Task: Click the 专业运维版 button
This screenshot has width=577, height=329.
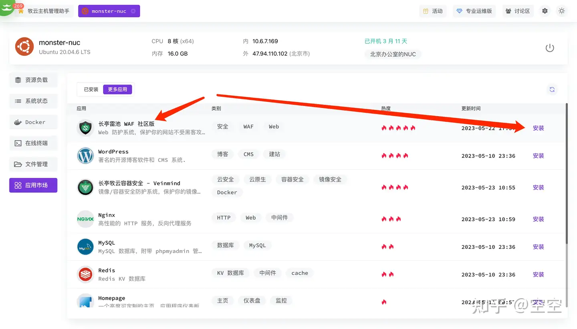Action: click(474, 11)
